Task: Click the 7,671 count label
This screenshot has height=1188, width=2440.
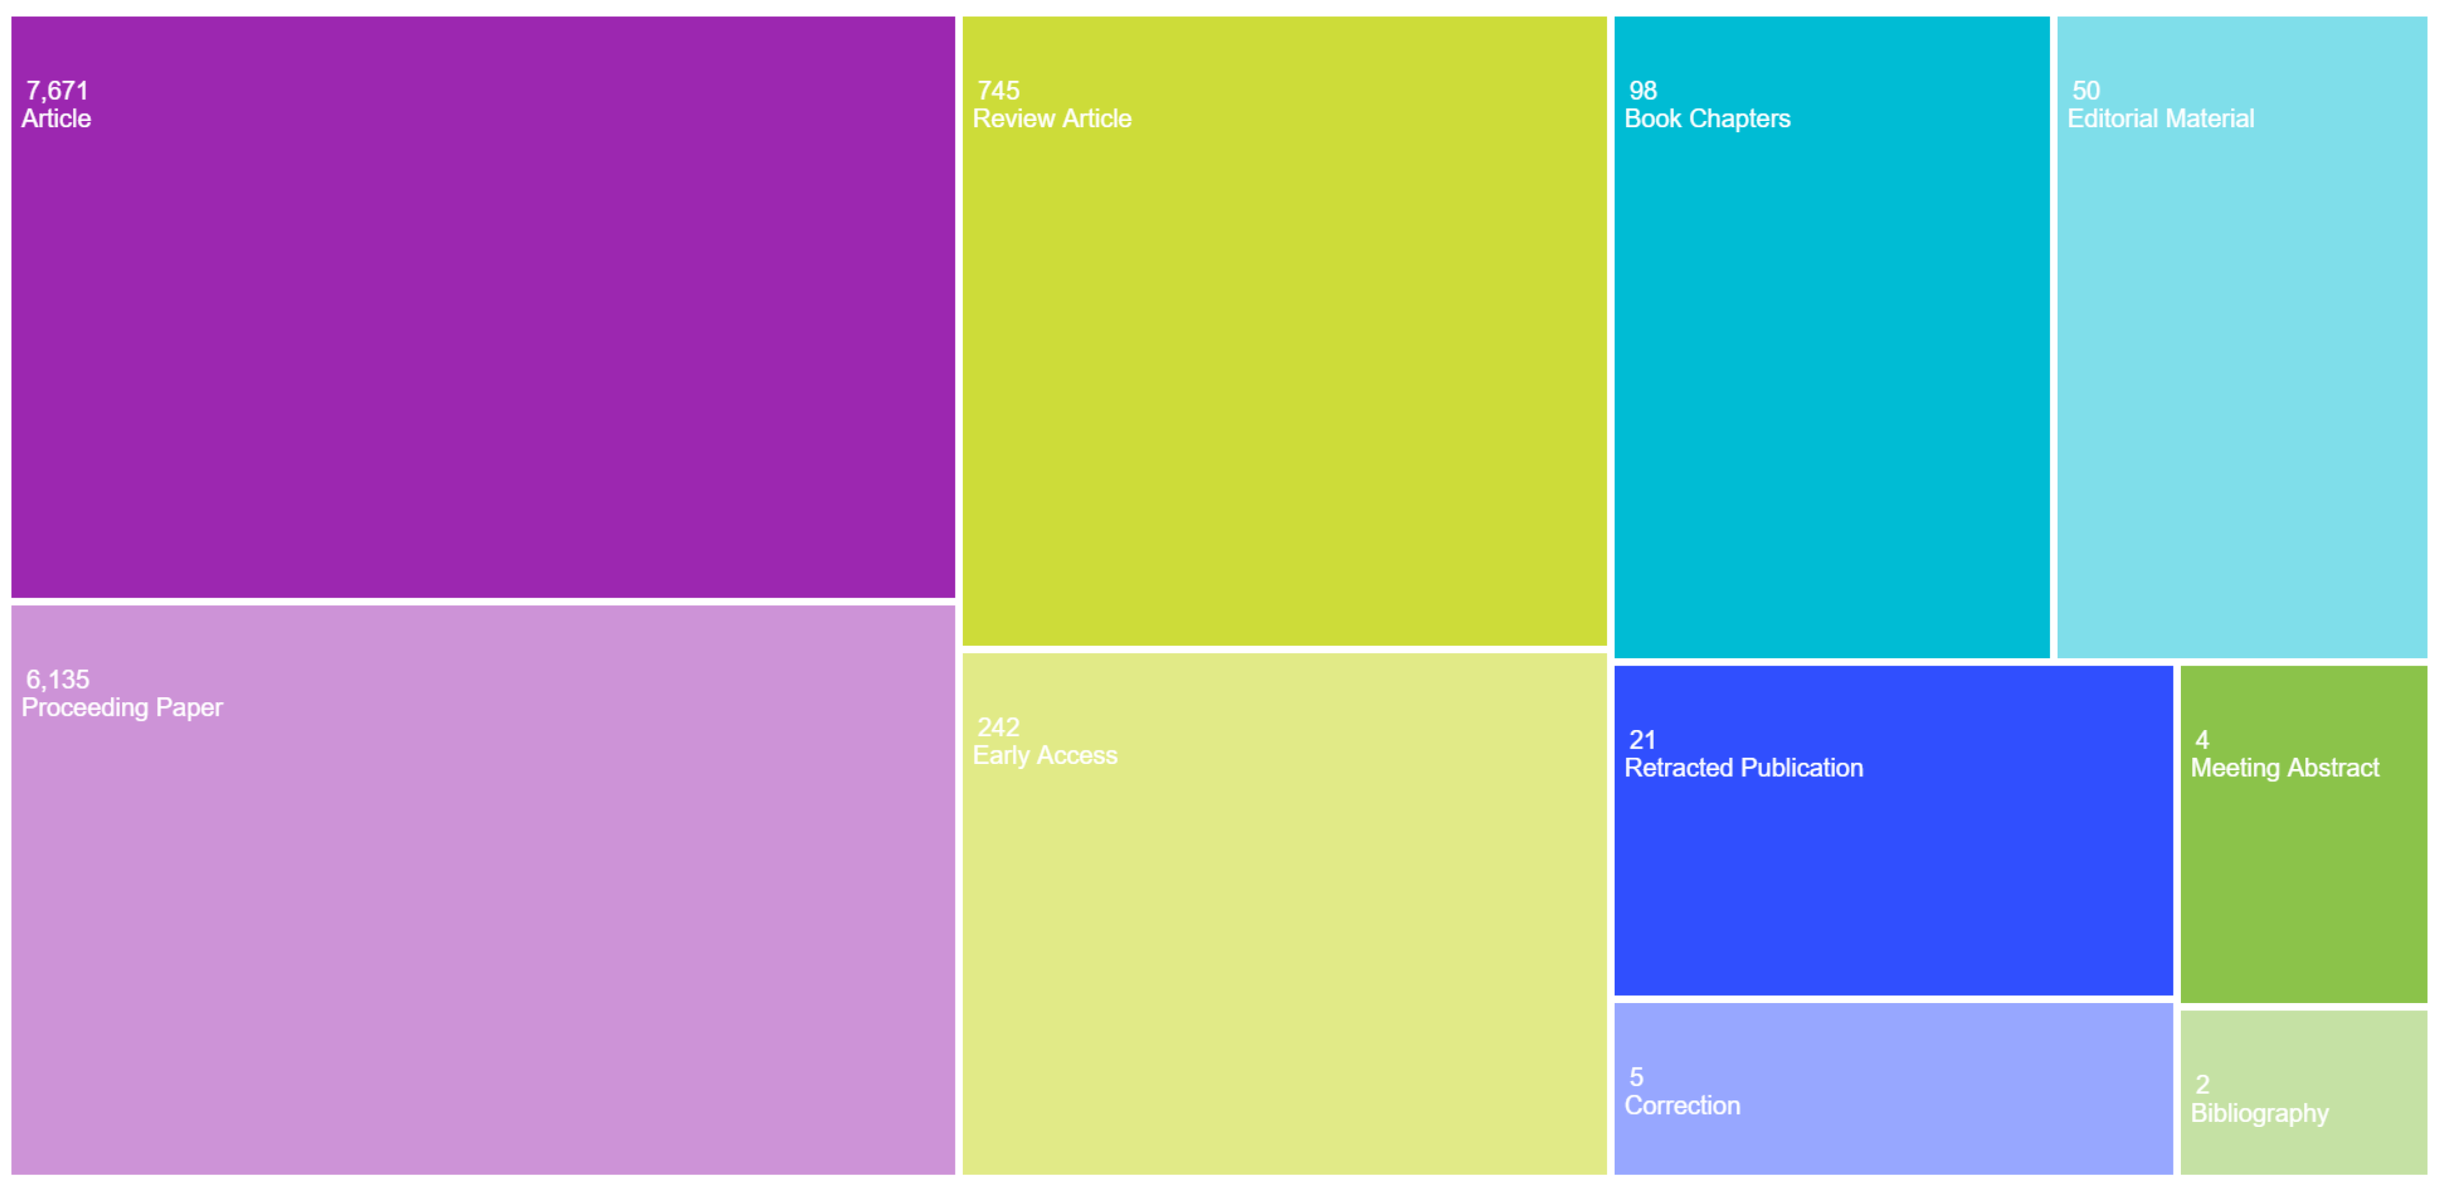Action: click(x=57, y=91)
